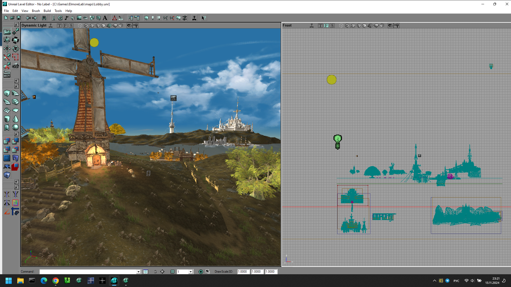Toggle show large vertices eye in Front viewport
The image size is (511, 287).
[390, 26]
